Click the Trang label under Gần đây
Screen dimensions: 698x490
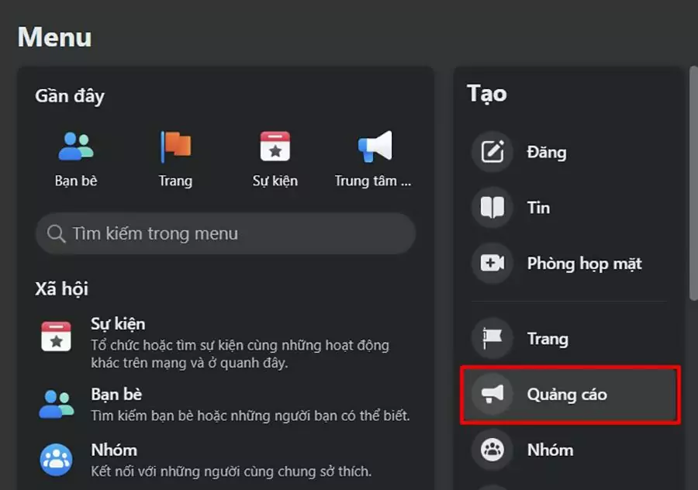tap(175, 181)
